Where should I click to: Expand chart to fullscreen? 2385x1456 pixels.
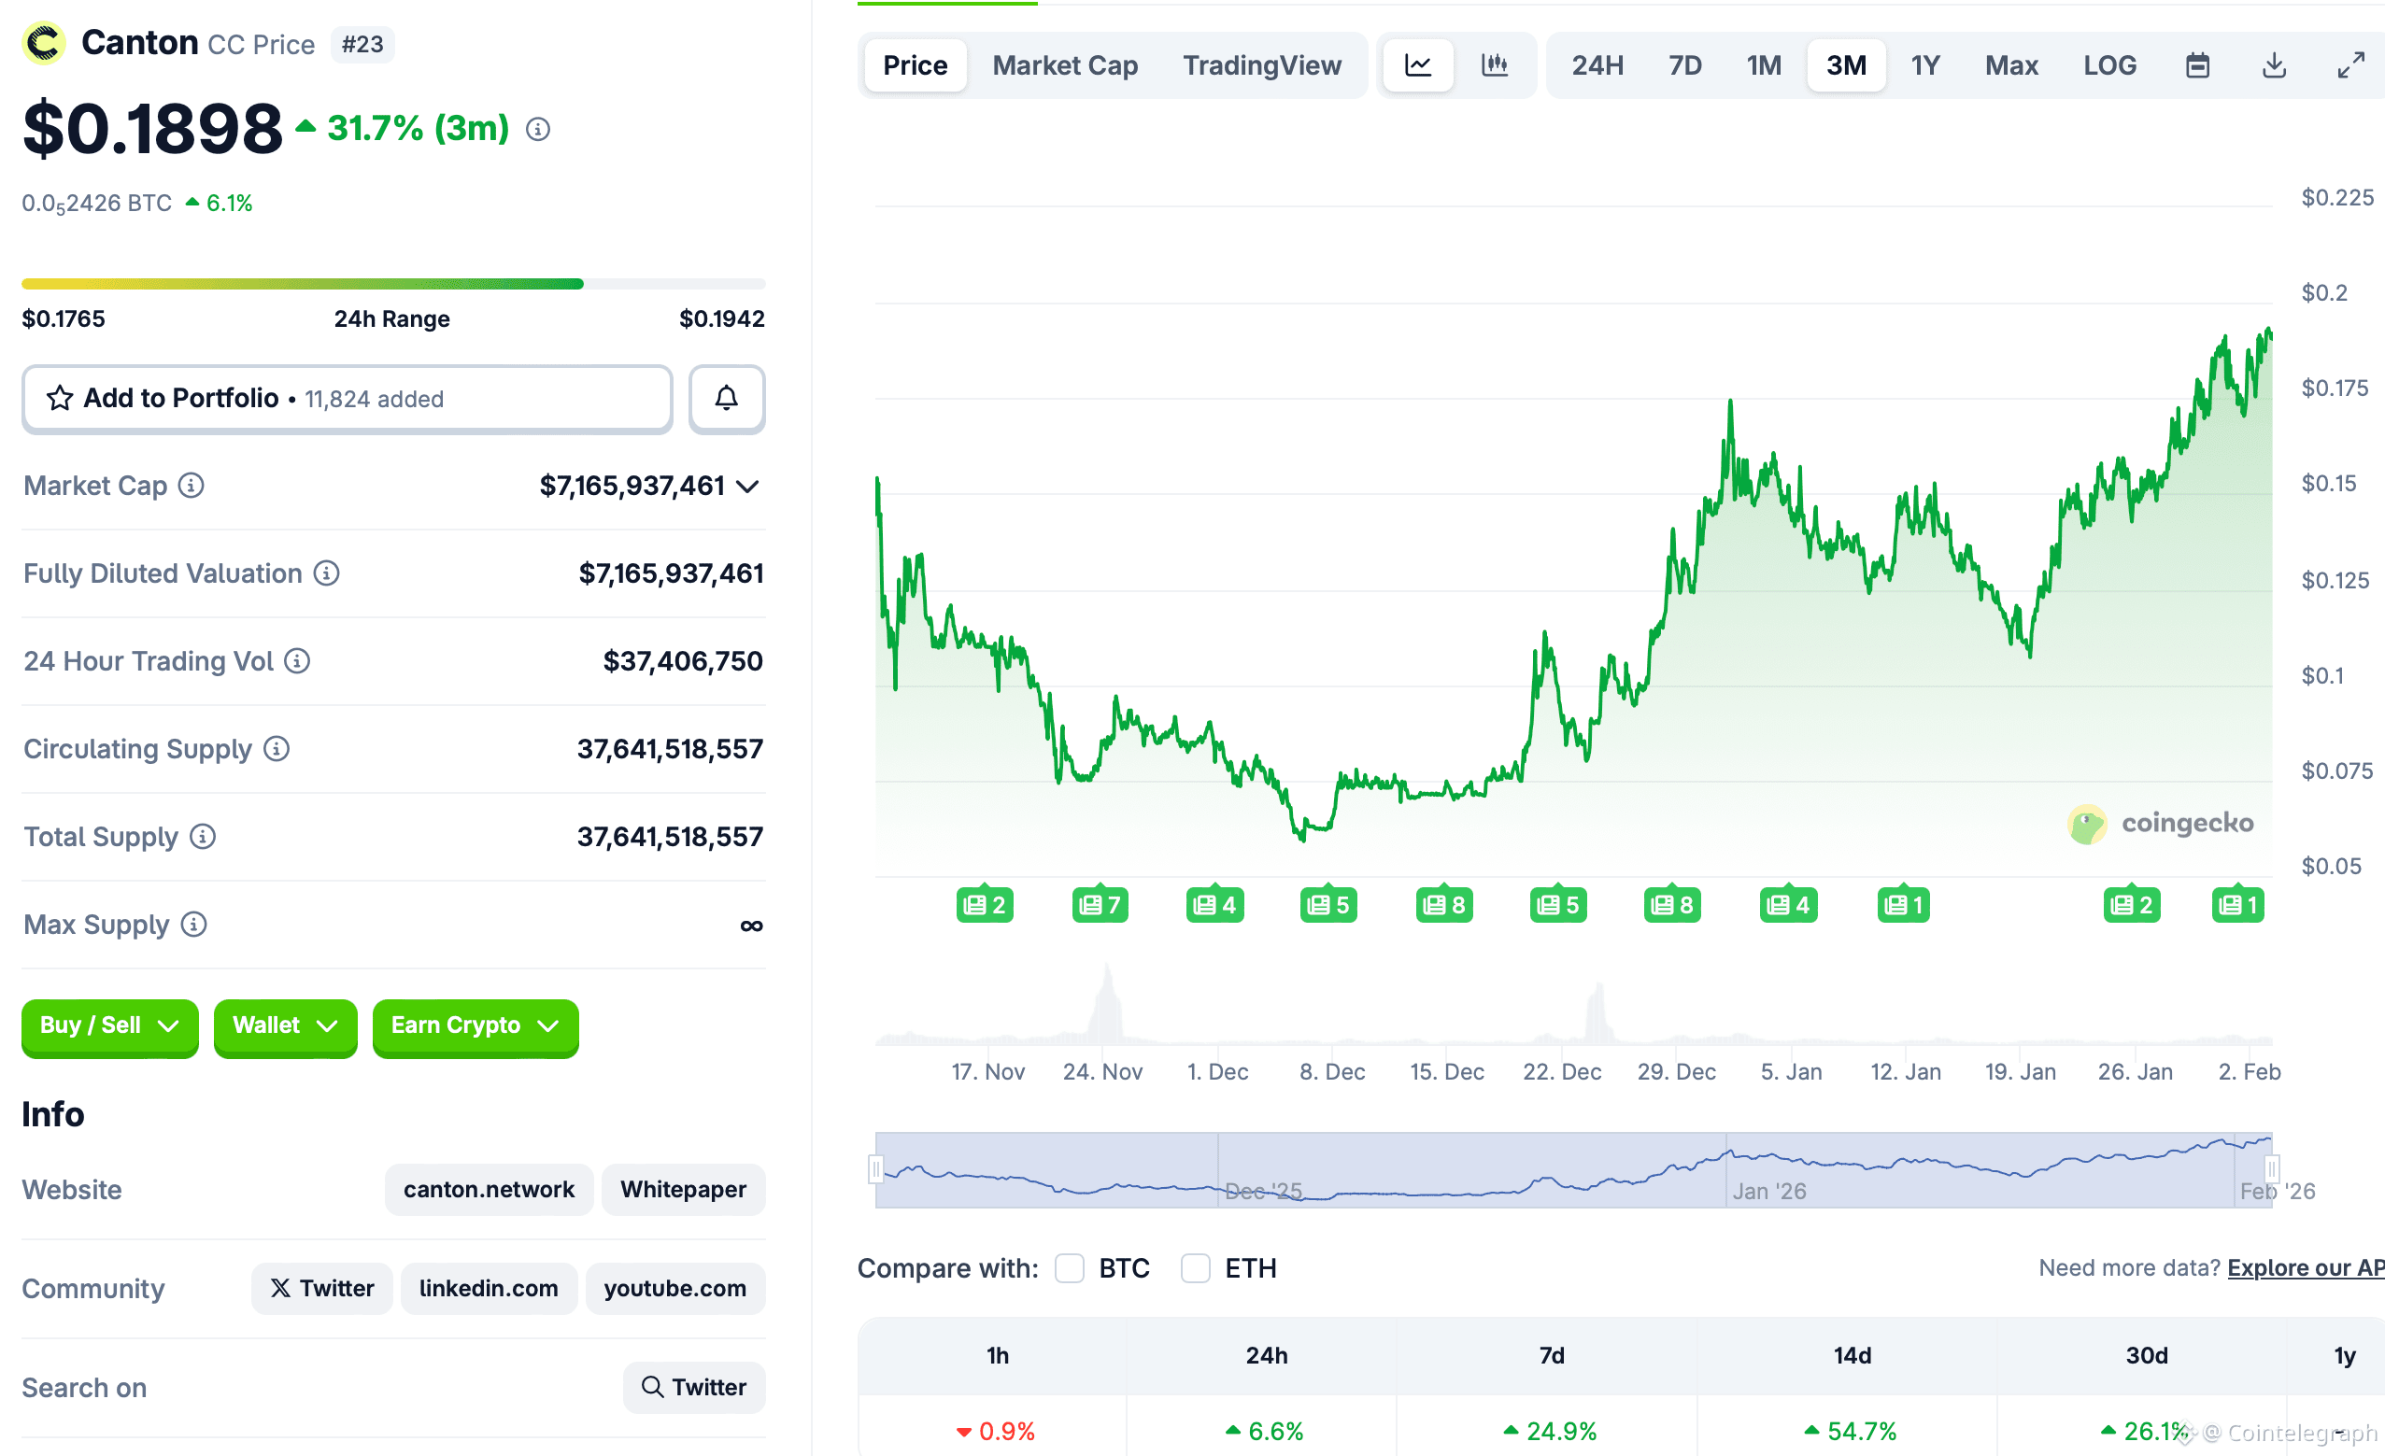pos(2350,65)
